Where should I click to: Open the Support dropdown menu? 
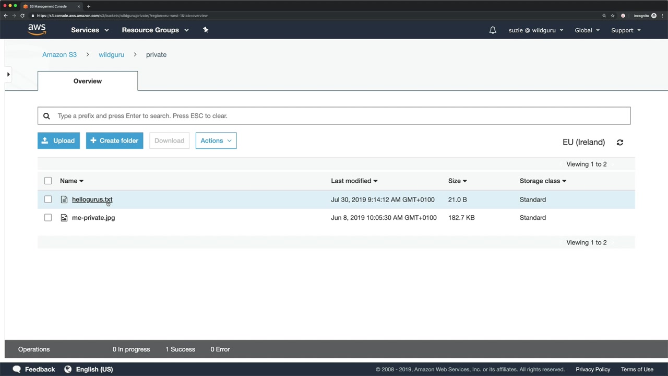[626, 30]
